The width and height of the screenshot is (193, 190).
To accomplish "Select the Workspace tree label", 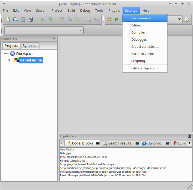I will 25,54.
